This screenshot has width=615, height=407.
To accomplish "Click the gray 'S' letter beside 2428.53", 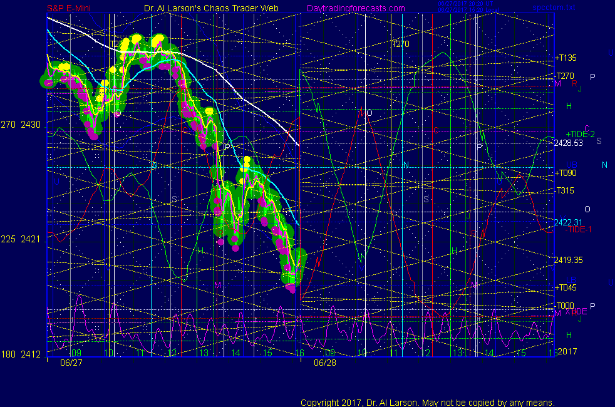I will click(599, 141).
